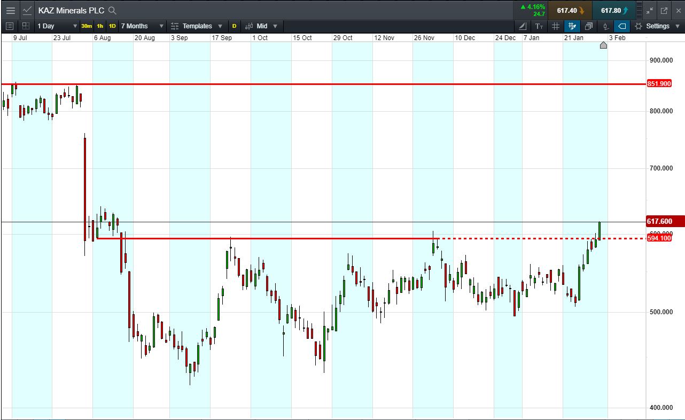Click the 594.100 red price label
The image size is (685, 420).
(659, 238)
